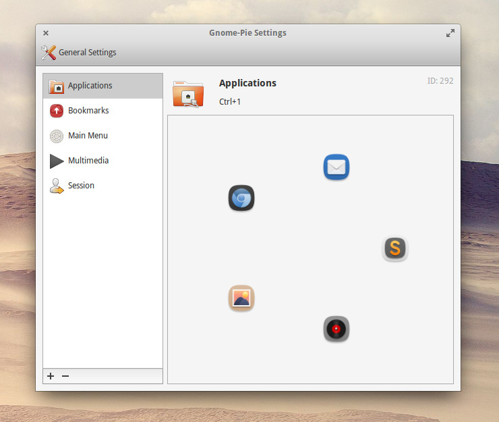Maximize the Gnome-Pie Settings window
Image resolution: width=499 pixels, height=422 pixels.
(450, 33)
